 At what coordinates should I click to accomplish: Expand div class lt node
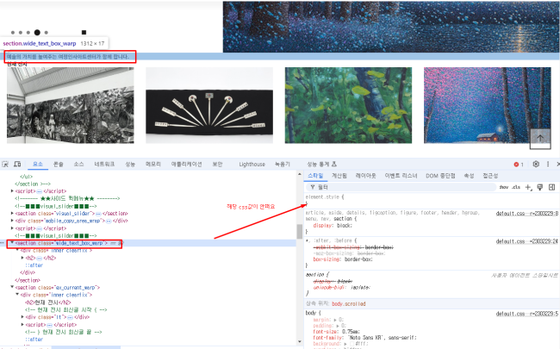(22, 317)
